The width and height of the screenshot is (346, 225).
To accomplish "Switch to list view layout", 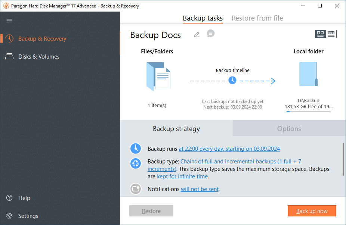I will 331,34.
